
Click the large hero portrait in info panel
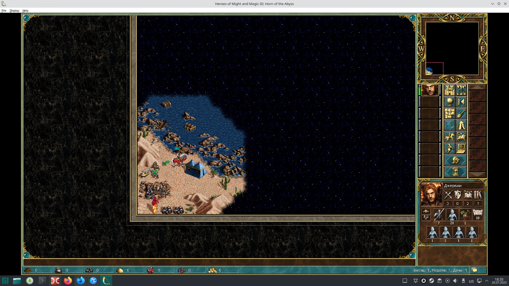[431, 194]
